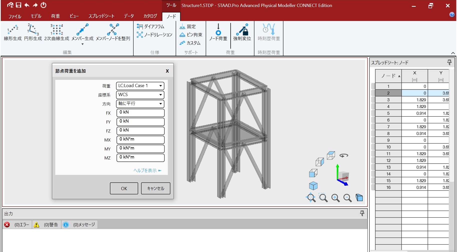The height and width of the screenshot is (252, 457).
Task: Click the 線形生成 linear generation tool
Action: pos(13,32)
